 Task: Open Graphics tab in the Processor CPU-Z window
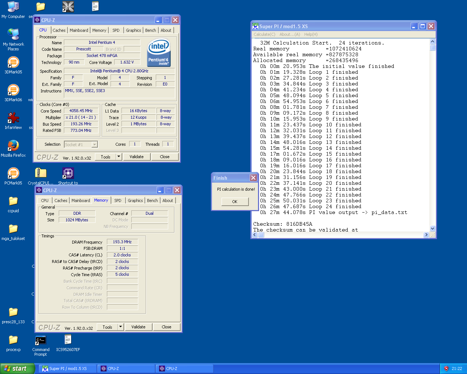coord(134,30)
